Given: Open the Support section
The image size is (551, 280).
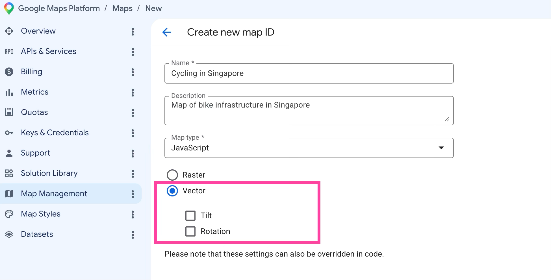Looking at the screenshot, I should pyautogui.click(x=35, y=153).
